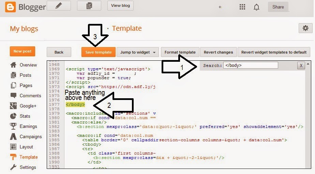Close the search box with X
Image resolution: width=315 pixels, height=174 pixels.
[x=301, y=66]
